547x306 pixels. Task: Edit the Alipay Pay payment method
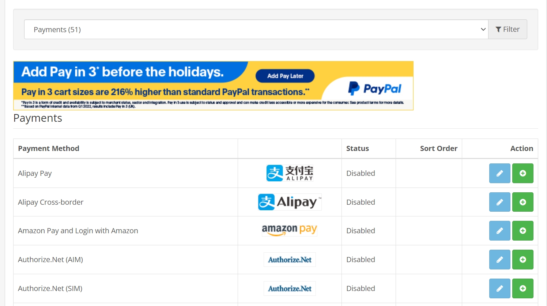coord(499,173)
